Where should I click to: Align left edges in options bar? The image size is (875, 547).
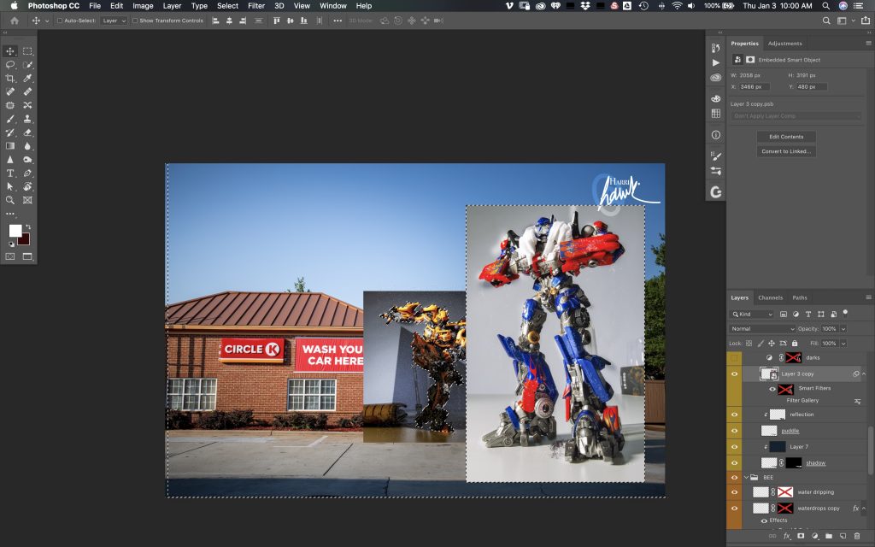(215, 21)
